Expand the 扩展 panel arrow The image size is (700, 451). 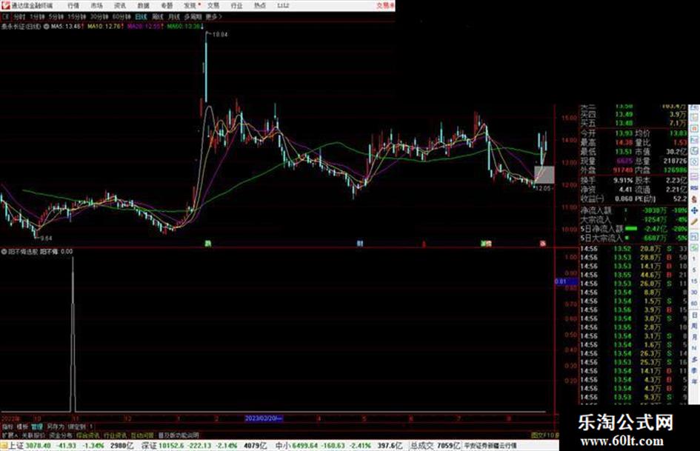pyautogui.click(x=10, y=435)
